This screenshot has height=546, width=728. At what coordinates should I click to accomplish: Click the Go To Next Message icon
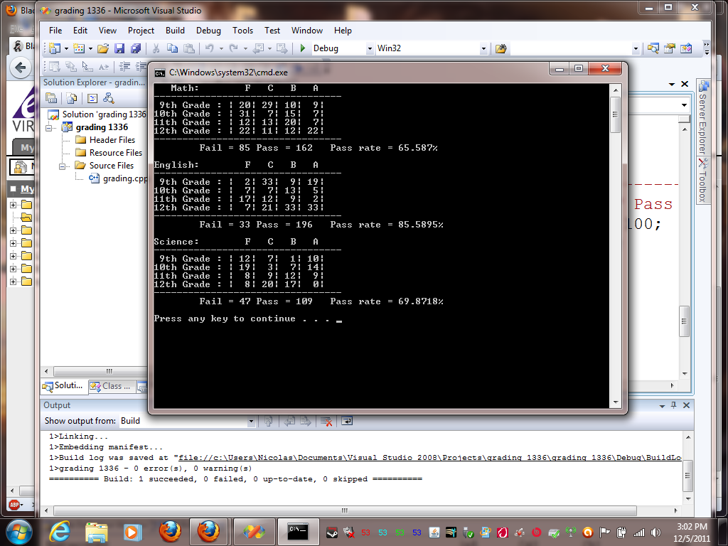coord(305,421)
